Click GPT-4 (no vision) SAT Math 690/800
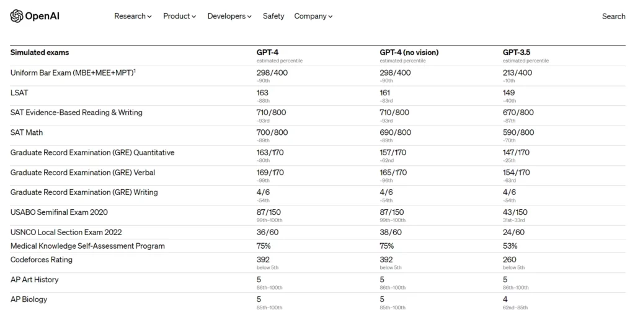This screenshot has height=310, width=635. point(395,132)
